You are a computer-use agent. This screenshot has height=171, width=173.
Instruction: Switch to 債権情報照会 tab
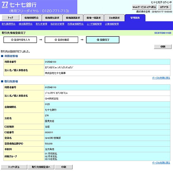point(31,18)
